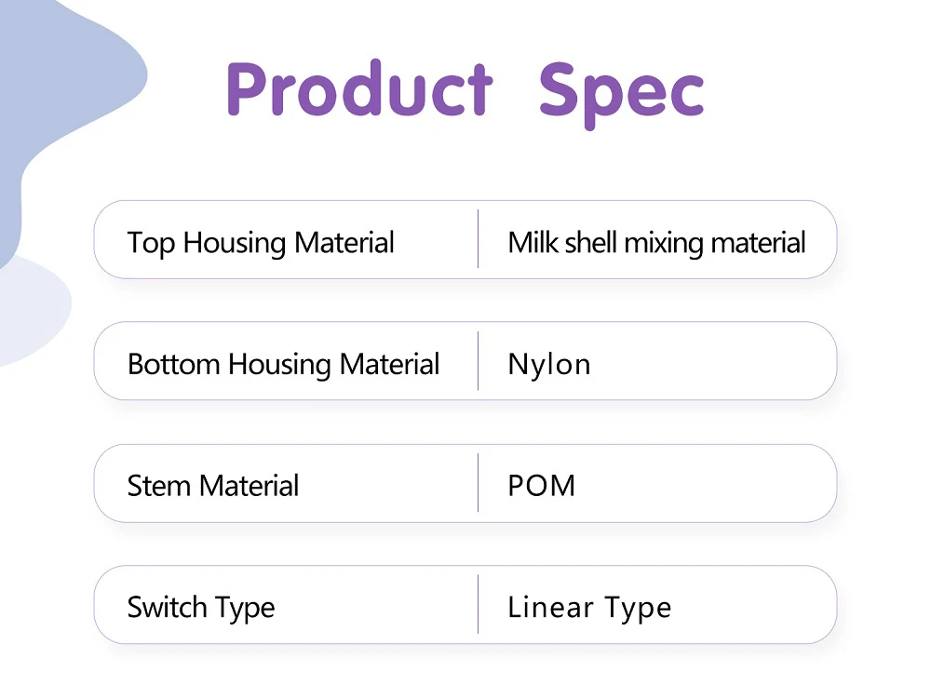Select the Stem Material label

coord(213,486)
